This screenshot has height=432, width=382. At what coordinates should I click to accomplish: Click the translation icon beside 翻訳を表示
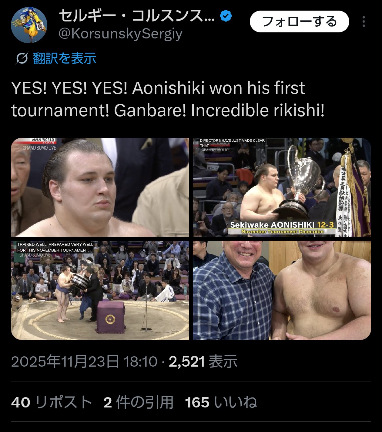(x=22, y=58)
